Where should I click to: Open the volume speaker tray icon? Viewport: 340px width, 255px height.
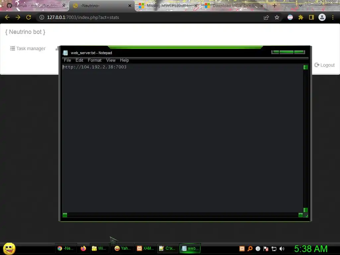pyautogui.click(x=282, y=248)
